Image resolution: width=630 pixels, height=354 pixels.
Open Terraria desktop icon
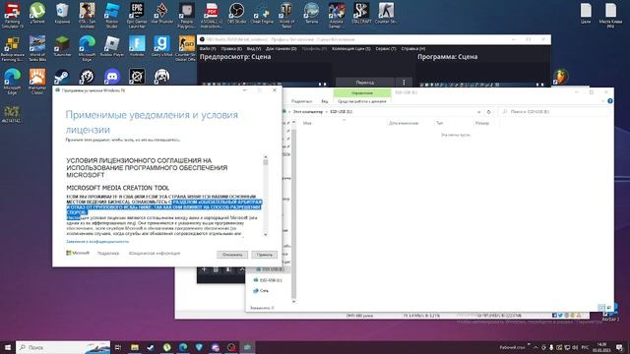[x=311, y=14]
